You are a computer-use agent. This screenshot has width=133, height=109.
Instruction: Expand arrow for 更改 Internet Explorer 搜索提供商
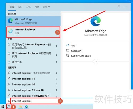(57, 55)
